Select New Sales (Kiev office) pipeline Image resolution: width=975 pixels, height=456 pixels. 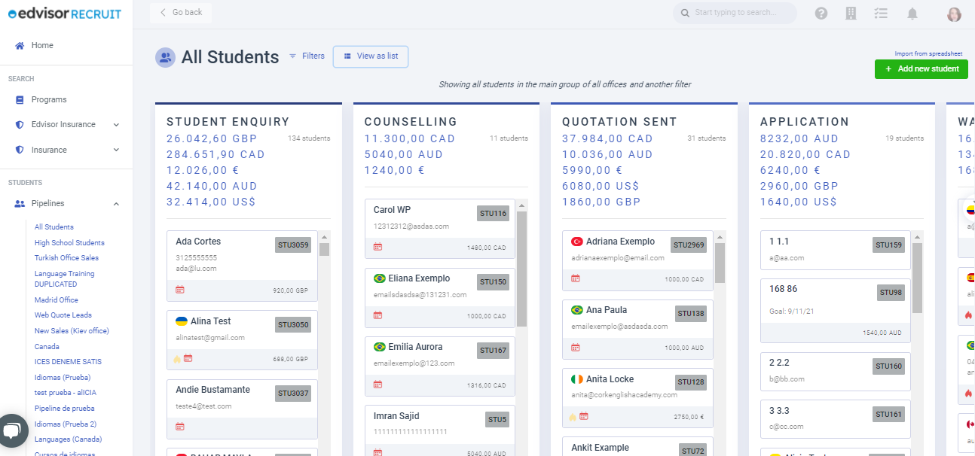pos(72,331)
